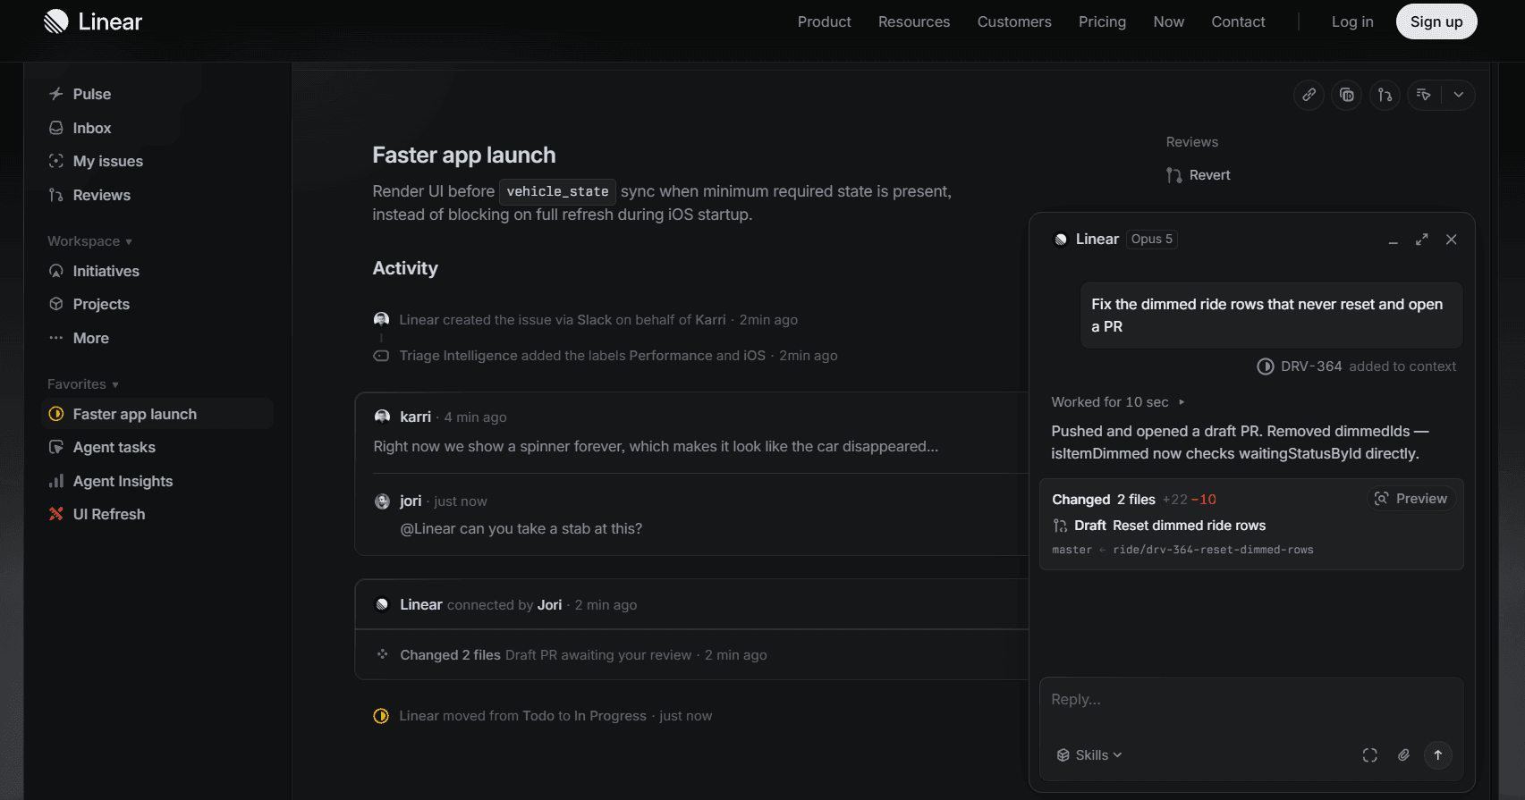Click the sparkle icon beside Changed 2 files

(x=382, y=654)
